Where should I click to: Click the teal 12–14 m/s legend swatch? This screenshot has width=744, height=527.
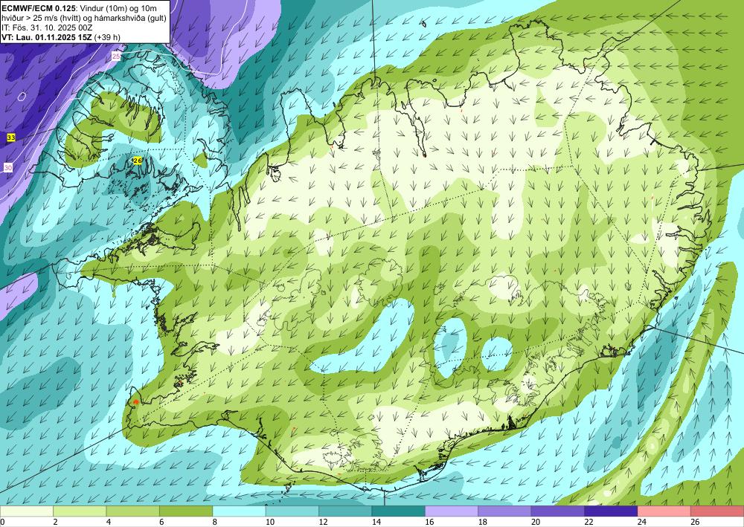[x=345, y=511]
